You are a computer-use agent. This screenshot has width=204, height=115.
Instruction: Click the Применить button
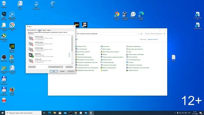pos(71,71)
